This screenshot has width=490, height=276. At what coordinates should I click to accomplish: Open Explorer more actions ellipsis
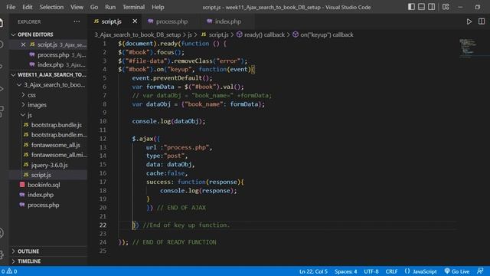pyautogui.click(x=77, y=21)
